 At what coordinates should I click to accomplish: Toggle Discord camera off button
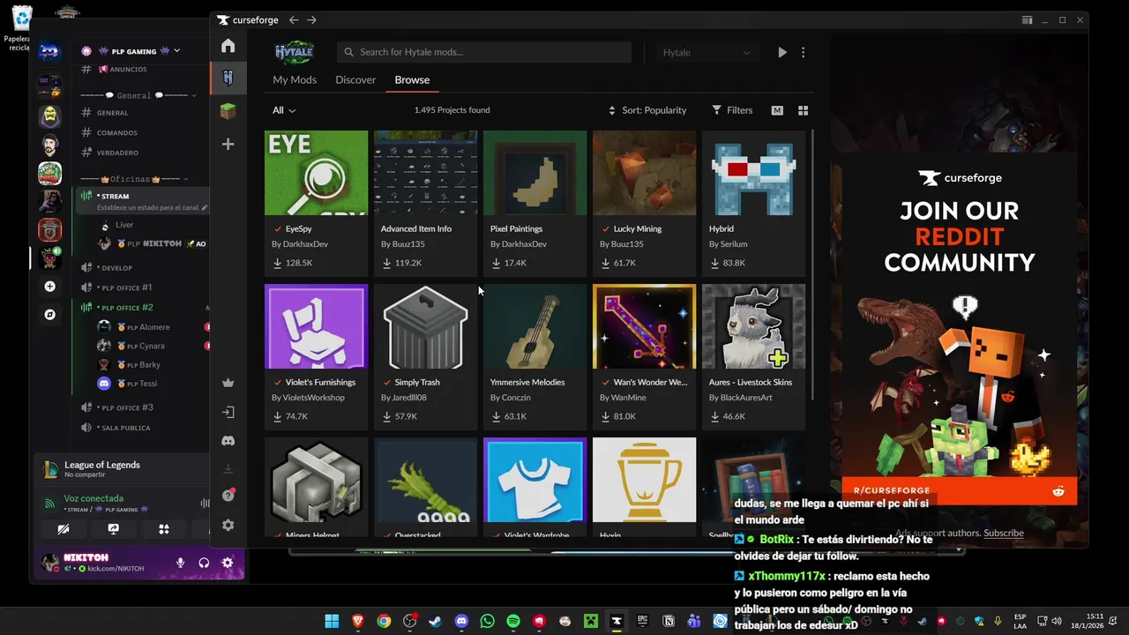tap(64, 529)
